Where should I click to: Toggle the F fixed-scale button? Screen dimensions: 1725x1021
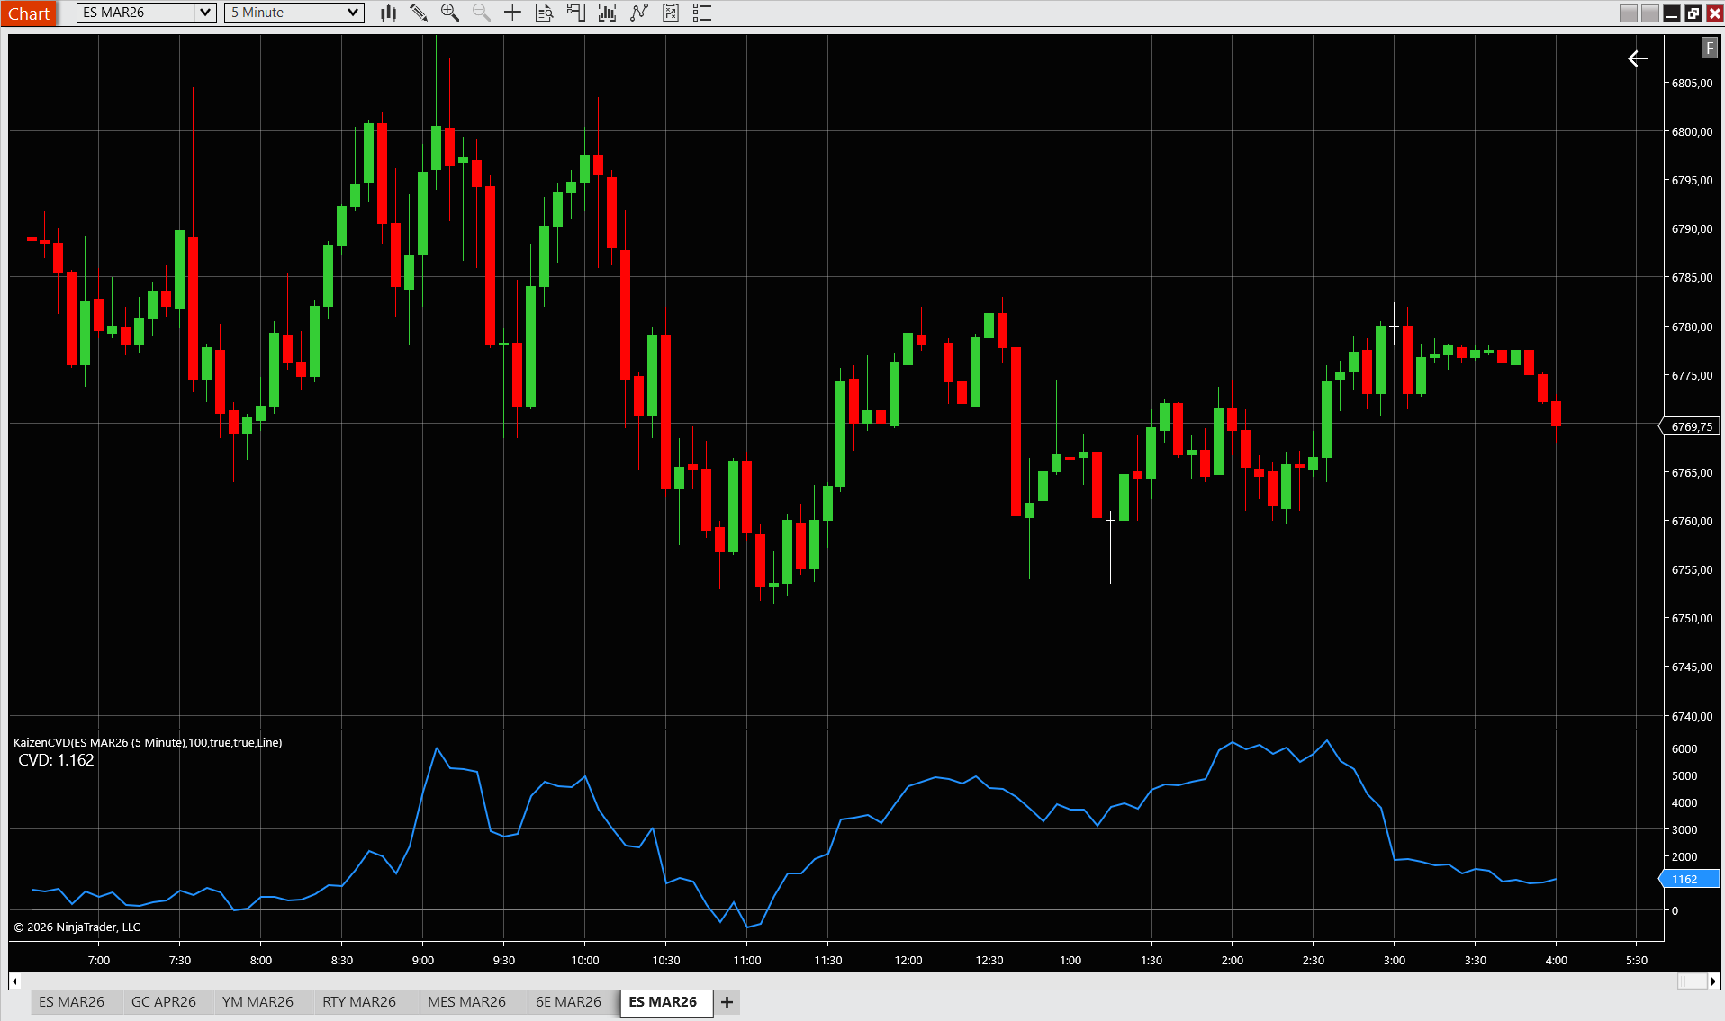point(1709,49)
